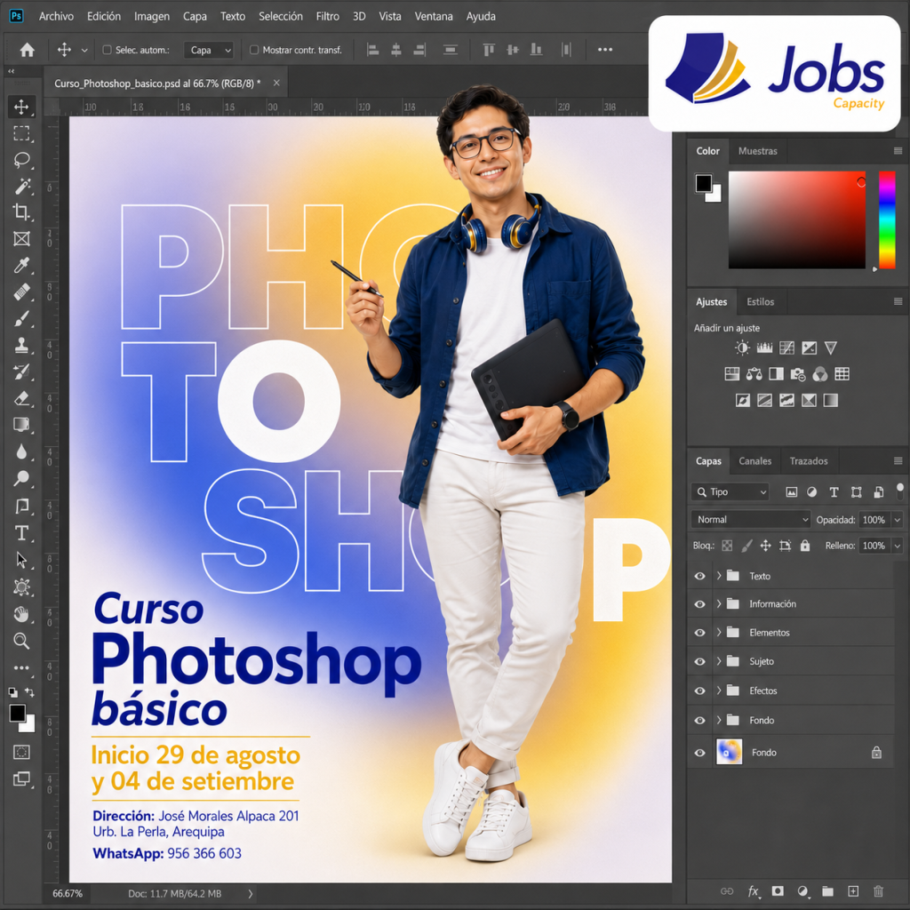Select the Rectangular Marquee tool
This screenshot has width=910, height=910.
21,133
